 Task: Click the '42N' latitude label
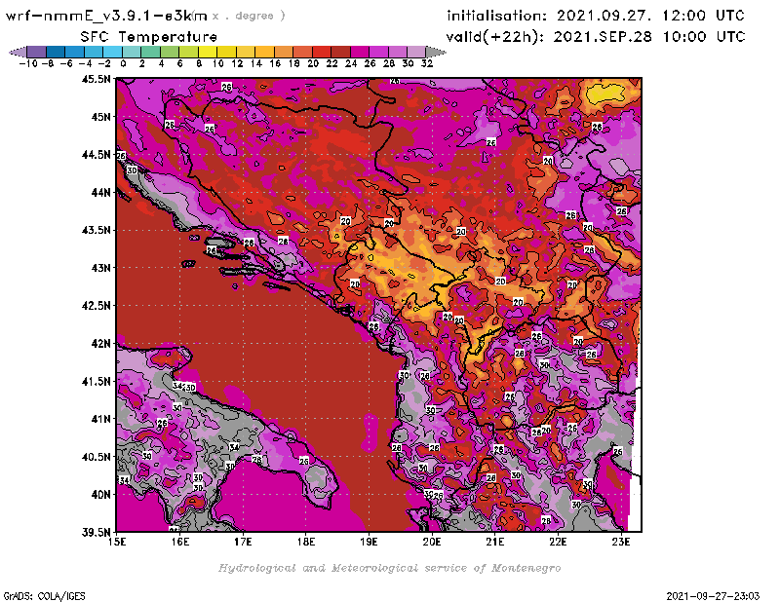[100, 343]
